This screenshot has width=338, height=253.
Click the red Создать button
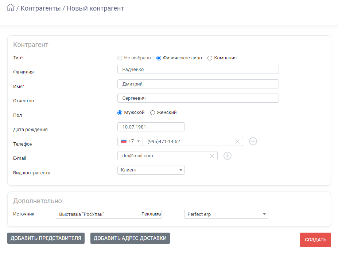pyautogui.click(x=315, y=240)
